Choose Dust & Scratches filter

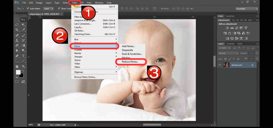(132, 54)
